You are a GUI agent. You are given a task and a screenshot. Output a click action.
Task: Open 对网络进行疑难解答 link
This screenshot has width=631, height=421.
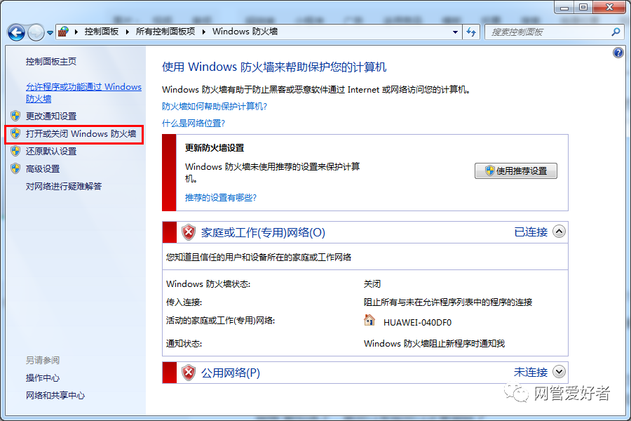coord(64,186)
